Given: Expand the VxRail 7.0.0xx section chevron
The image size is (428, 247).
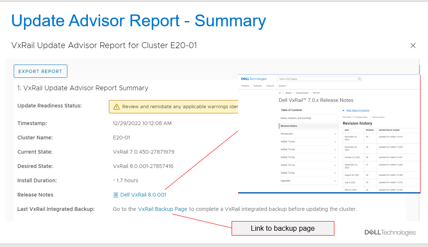Looking at the screenshot, I should pos(335,173).
